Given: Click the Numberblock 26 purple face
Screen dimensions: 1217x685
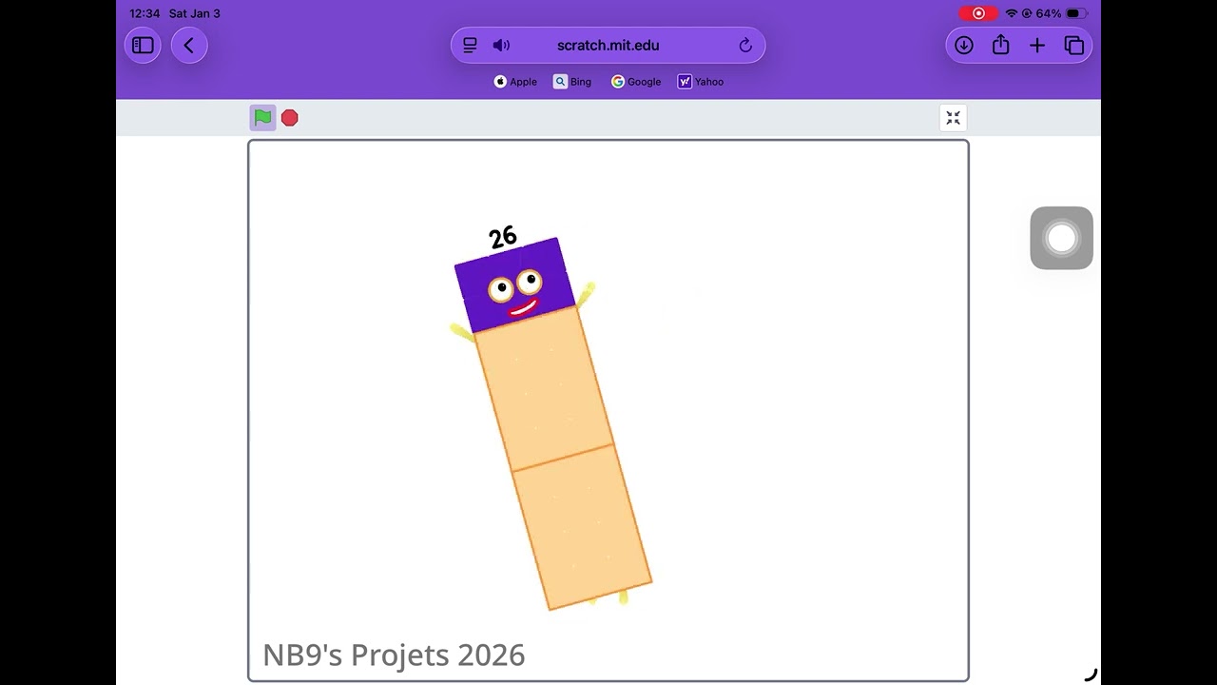Looking at the screenshot, I should (x=514, y=285).
